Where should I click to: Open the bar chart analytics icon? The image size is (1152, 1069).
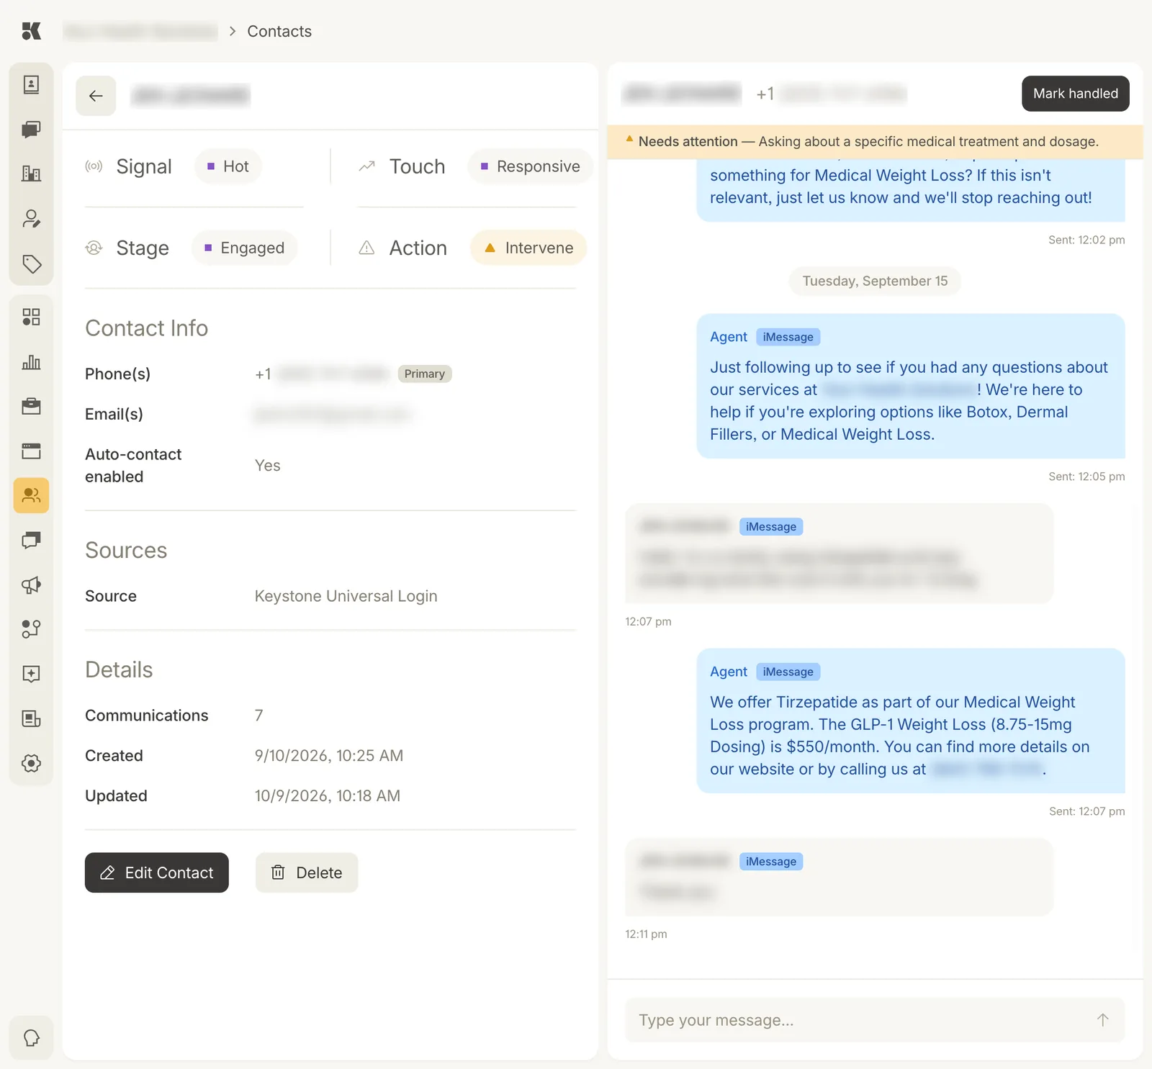(31, 361)
